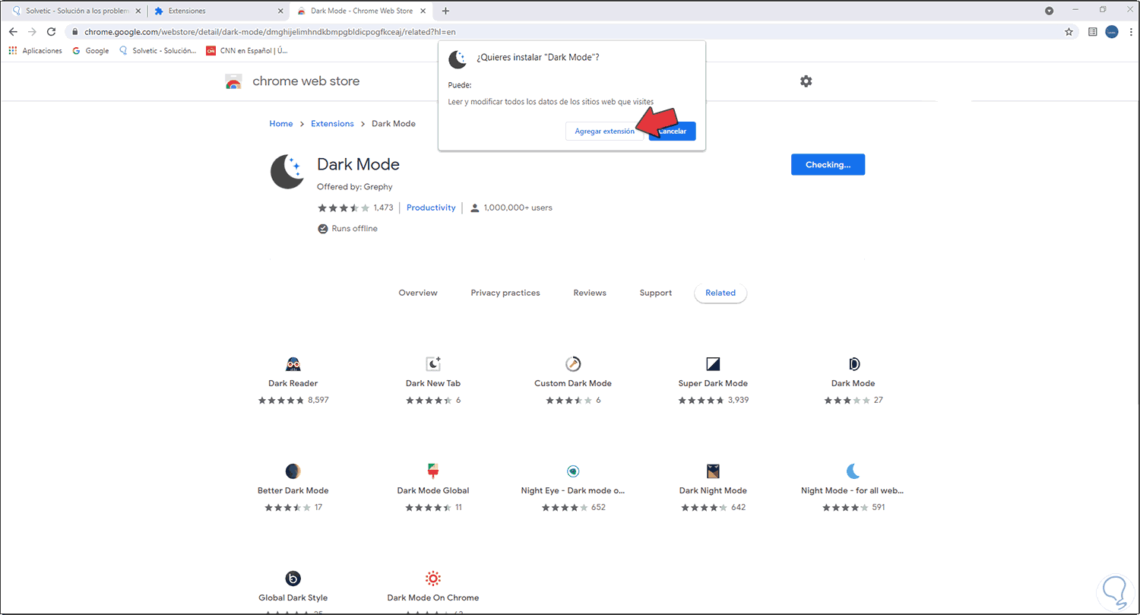Screen dimensions: 1140x615
Task: Click the Global Dark Style title text
Action: (293, 598)
